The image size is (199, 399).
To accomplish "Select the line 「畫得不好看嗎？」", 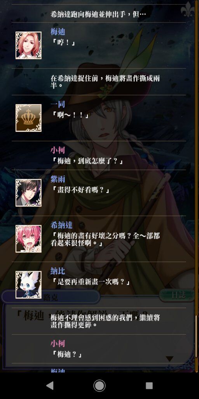I will tap(80, 190).
